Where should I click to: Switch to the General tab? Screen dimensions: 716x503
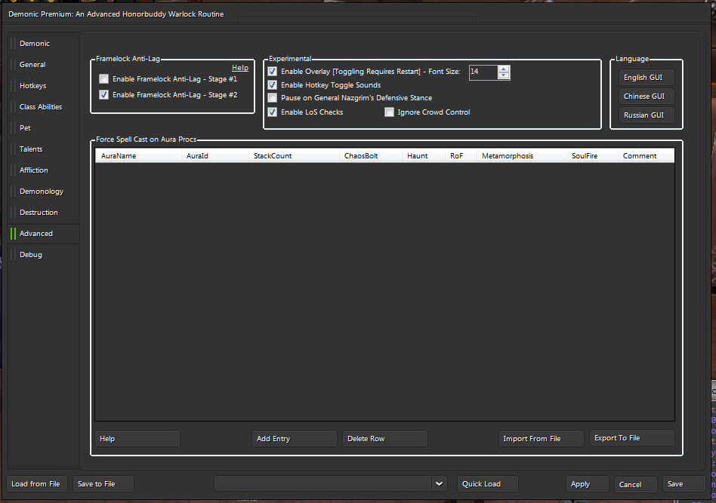point(43,65)
